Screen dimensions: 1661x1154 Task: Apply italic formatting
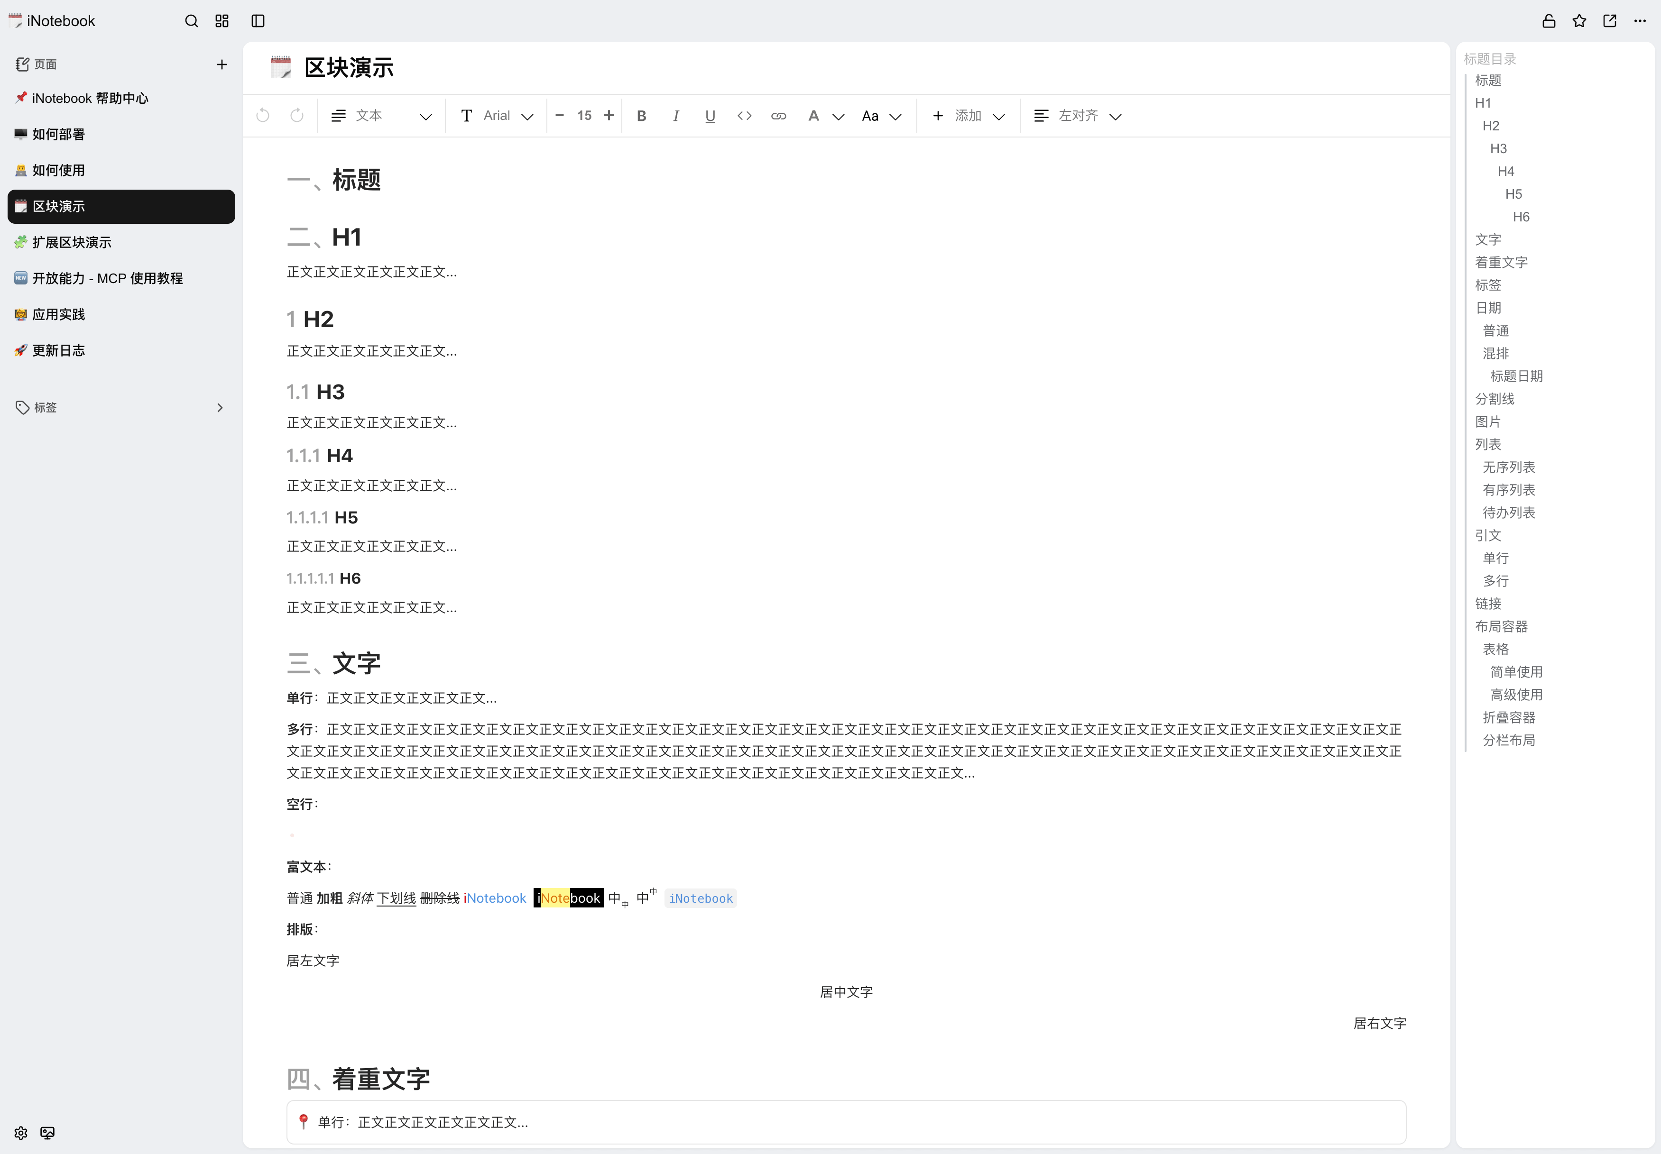click(675, 116)
